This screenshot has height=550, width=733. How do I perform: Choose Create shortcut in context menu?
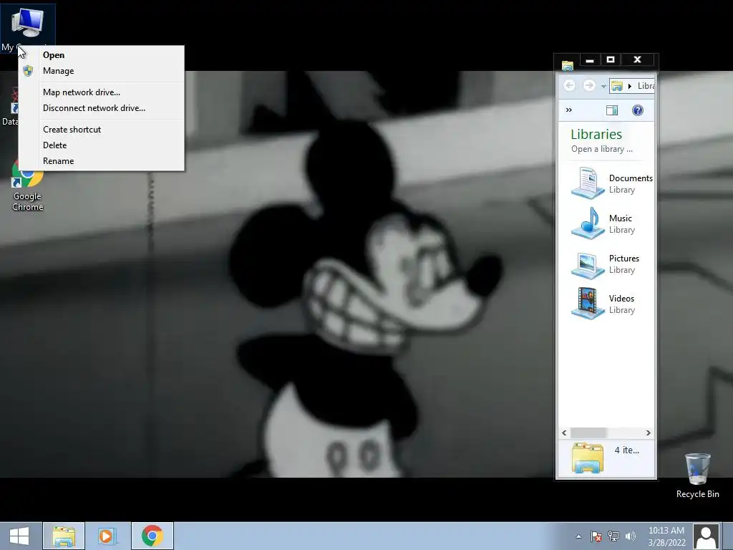pos(102,130)
